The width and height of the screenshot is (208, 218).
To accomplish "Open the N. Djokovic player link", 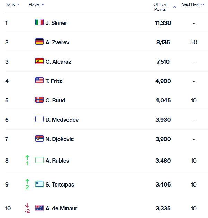I will [x=60, y=139].
